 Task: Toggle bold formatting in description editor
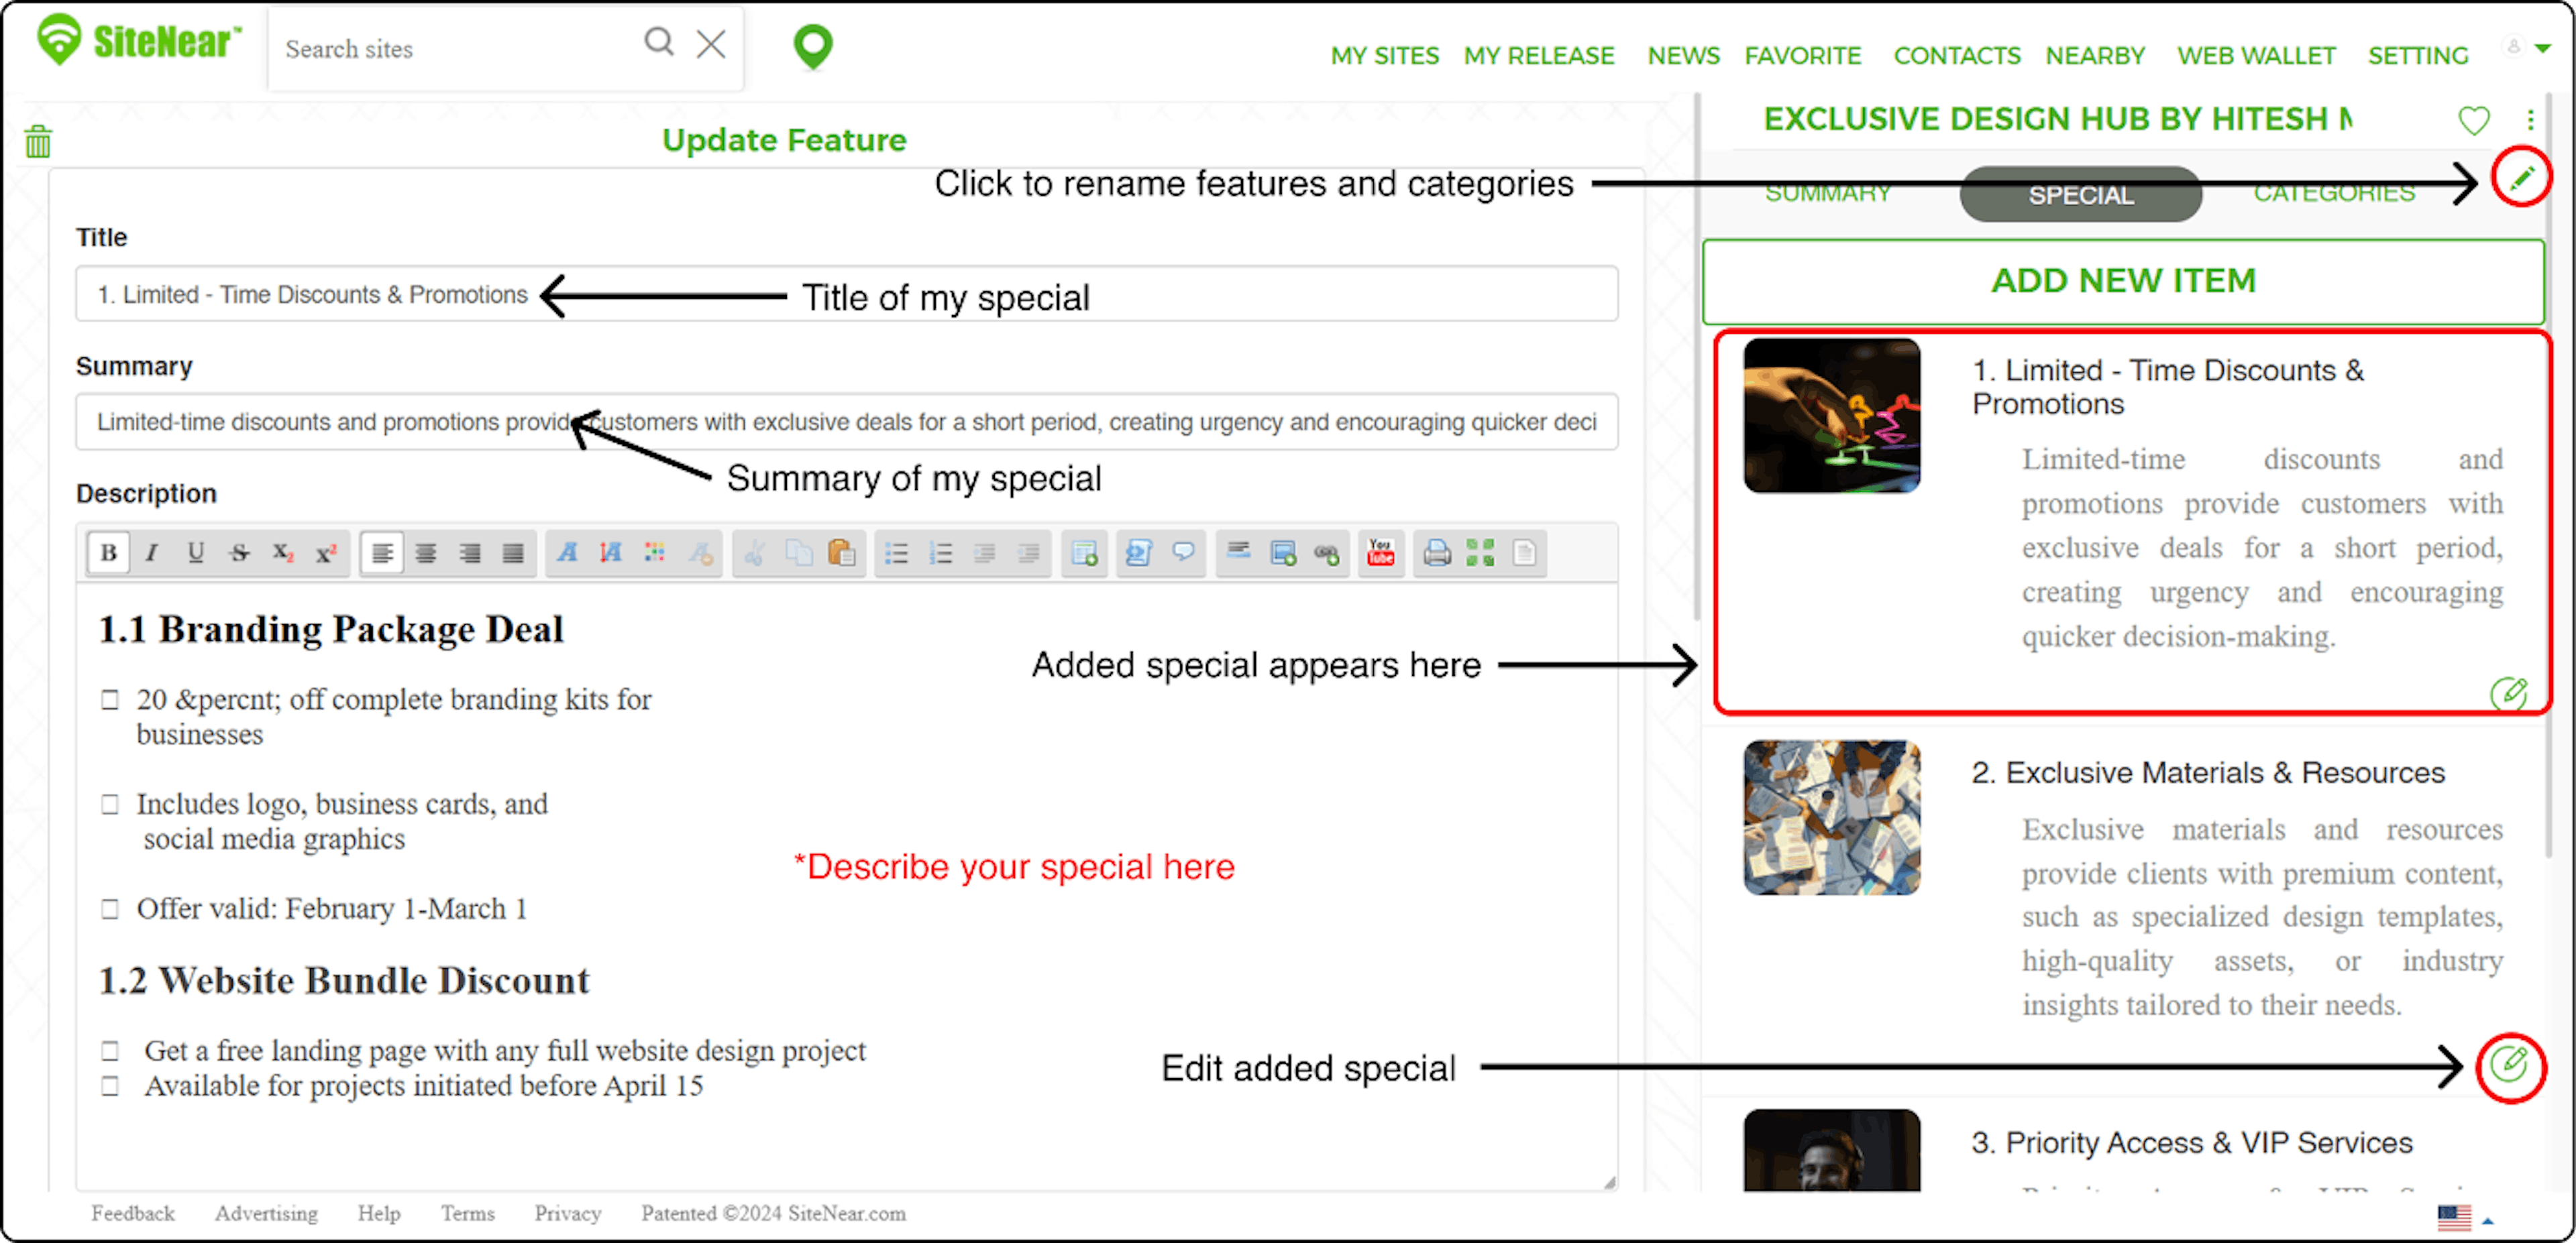click(108, 552)
